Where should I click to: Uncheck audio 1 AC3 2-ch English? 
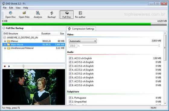point(70,58)
